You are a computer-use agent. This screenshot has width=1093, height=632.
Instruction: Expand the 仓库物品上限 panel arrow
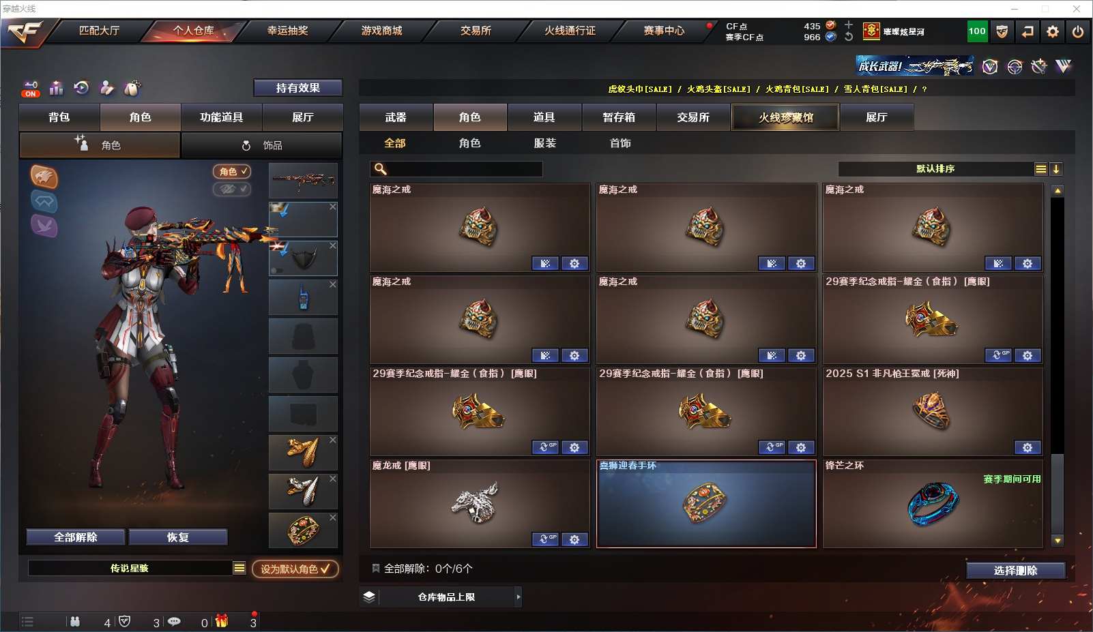tap(519, 597)
